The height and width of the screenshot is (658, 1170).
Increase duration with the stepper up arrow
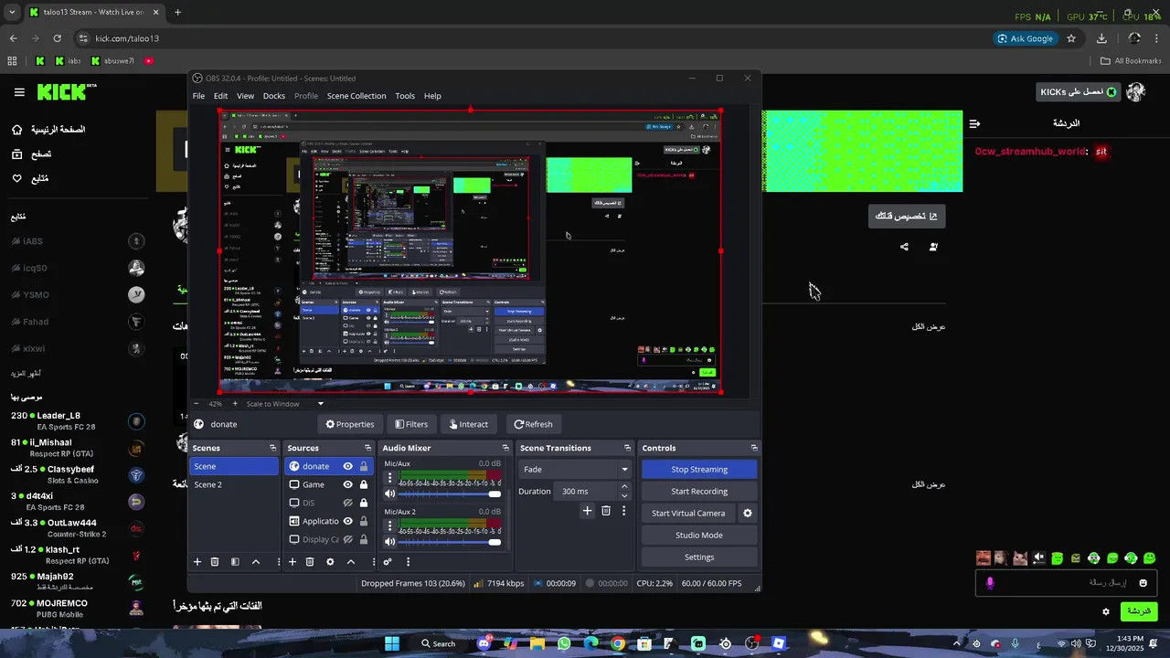[x=625, y=487]
